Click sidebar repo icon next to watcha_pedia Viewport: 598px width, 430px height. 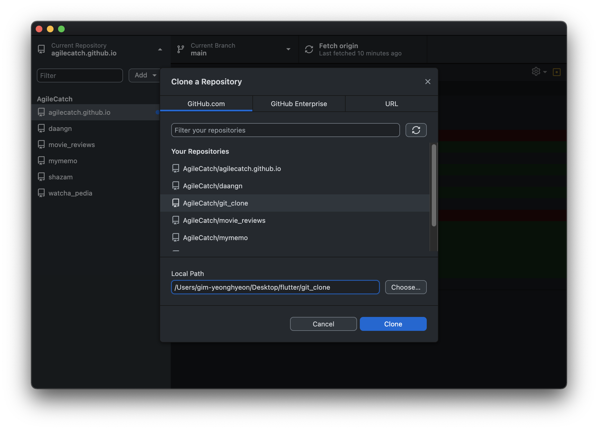[41, 193]
